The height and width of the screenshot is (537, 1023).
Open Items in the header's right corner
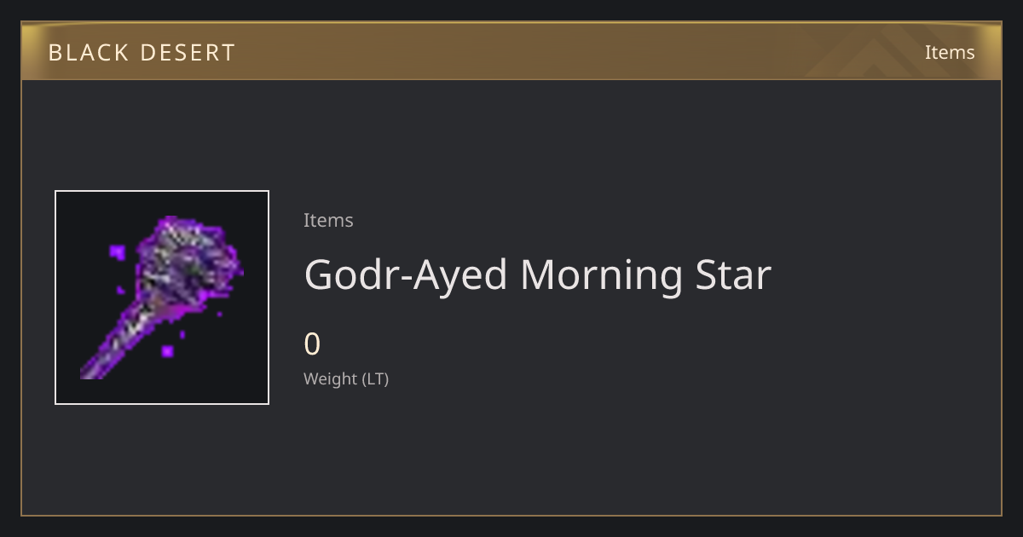pos(950,52)
